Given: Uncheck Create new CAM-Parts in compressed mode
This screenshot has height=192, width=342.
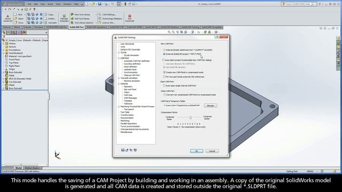Looking at the screenshot, I should [x=164, y=73].
